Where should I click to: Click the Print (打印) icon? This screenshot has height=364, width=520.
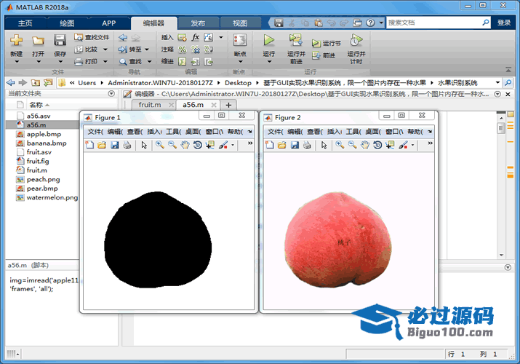click(79, 62)
